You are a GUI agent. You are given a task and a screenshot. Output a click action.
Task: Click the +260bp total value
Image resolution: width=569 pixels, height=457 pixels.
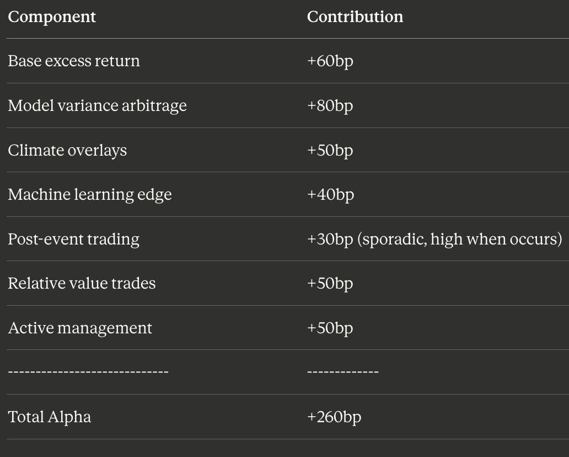[x=334, y=417]
